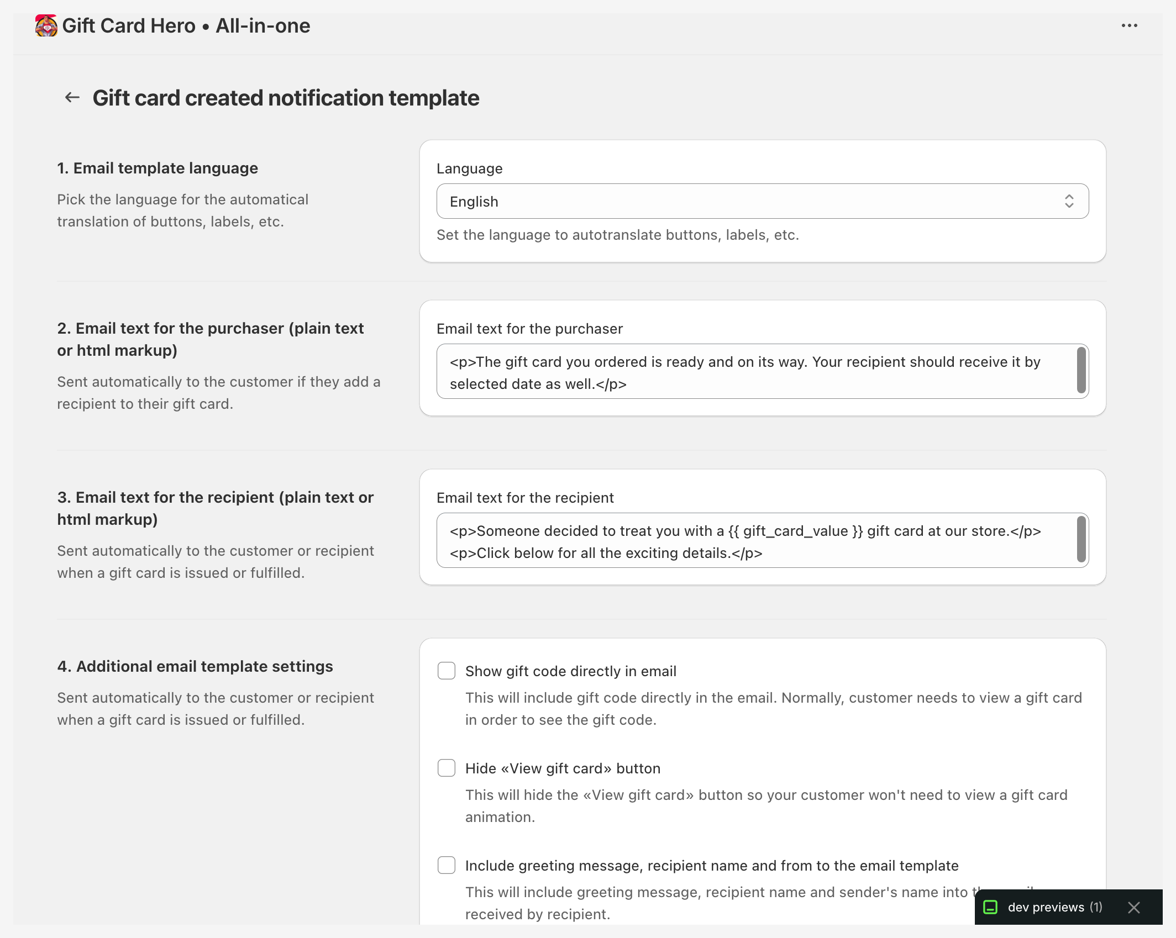The width and height of the screenshot is (1176, 938).
Task: Open the three-dot overflow menu
Action: pos(1130,25)
